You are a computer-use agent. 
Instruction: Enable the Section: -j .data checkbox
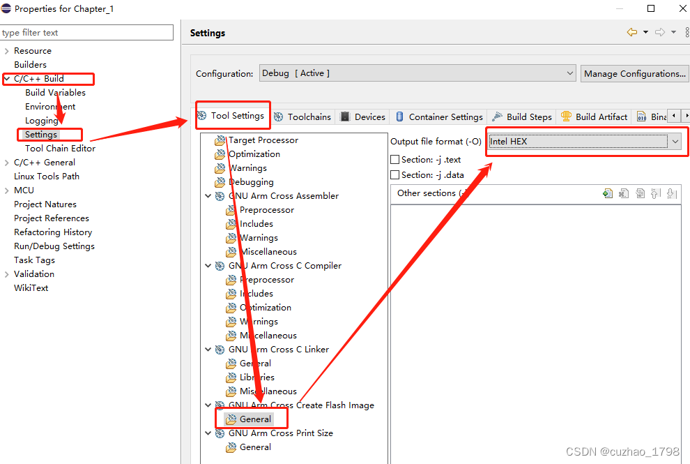tap(394, 175)
